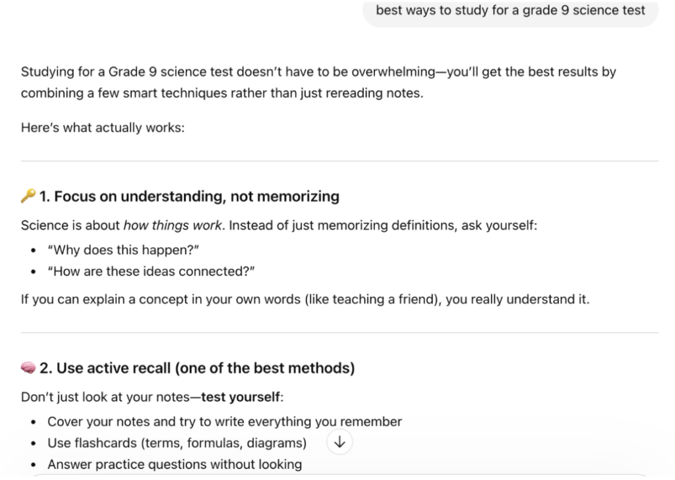Click the sentence starting "Science is about"
Viewport: 675px width, 480px height.
point(279,225)
